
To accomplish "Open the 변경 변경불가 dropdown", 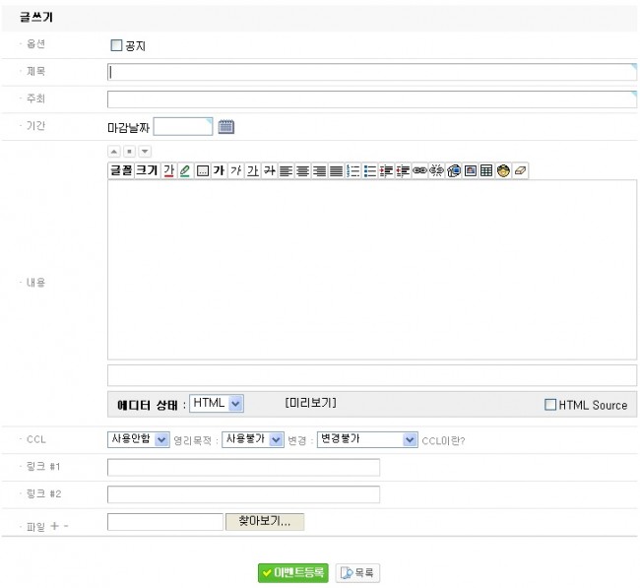I will tap(367, 440).
